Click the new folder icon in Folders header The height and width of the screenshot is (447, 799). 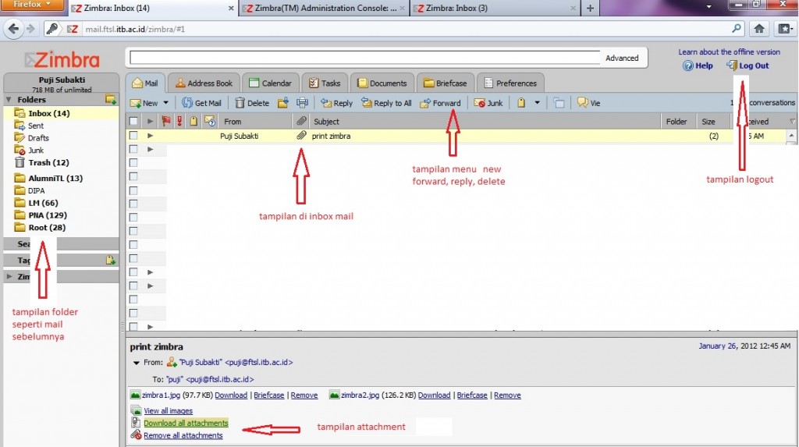[111, 100]
